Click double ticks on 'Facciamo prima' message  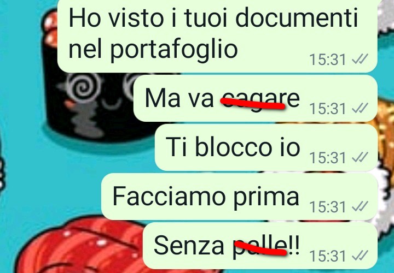[360, 206]
